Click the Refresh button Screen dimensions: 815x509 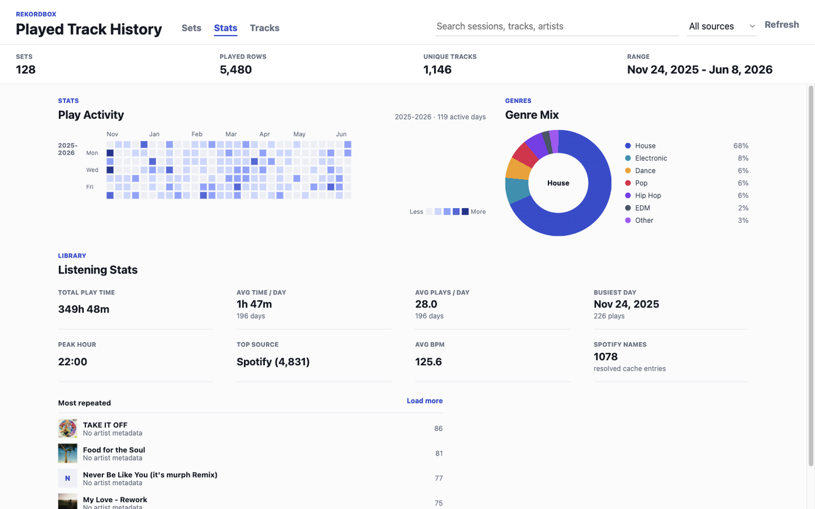[x=782, y=24]
